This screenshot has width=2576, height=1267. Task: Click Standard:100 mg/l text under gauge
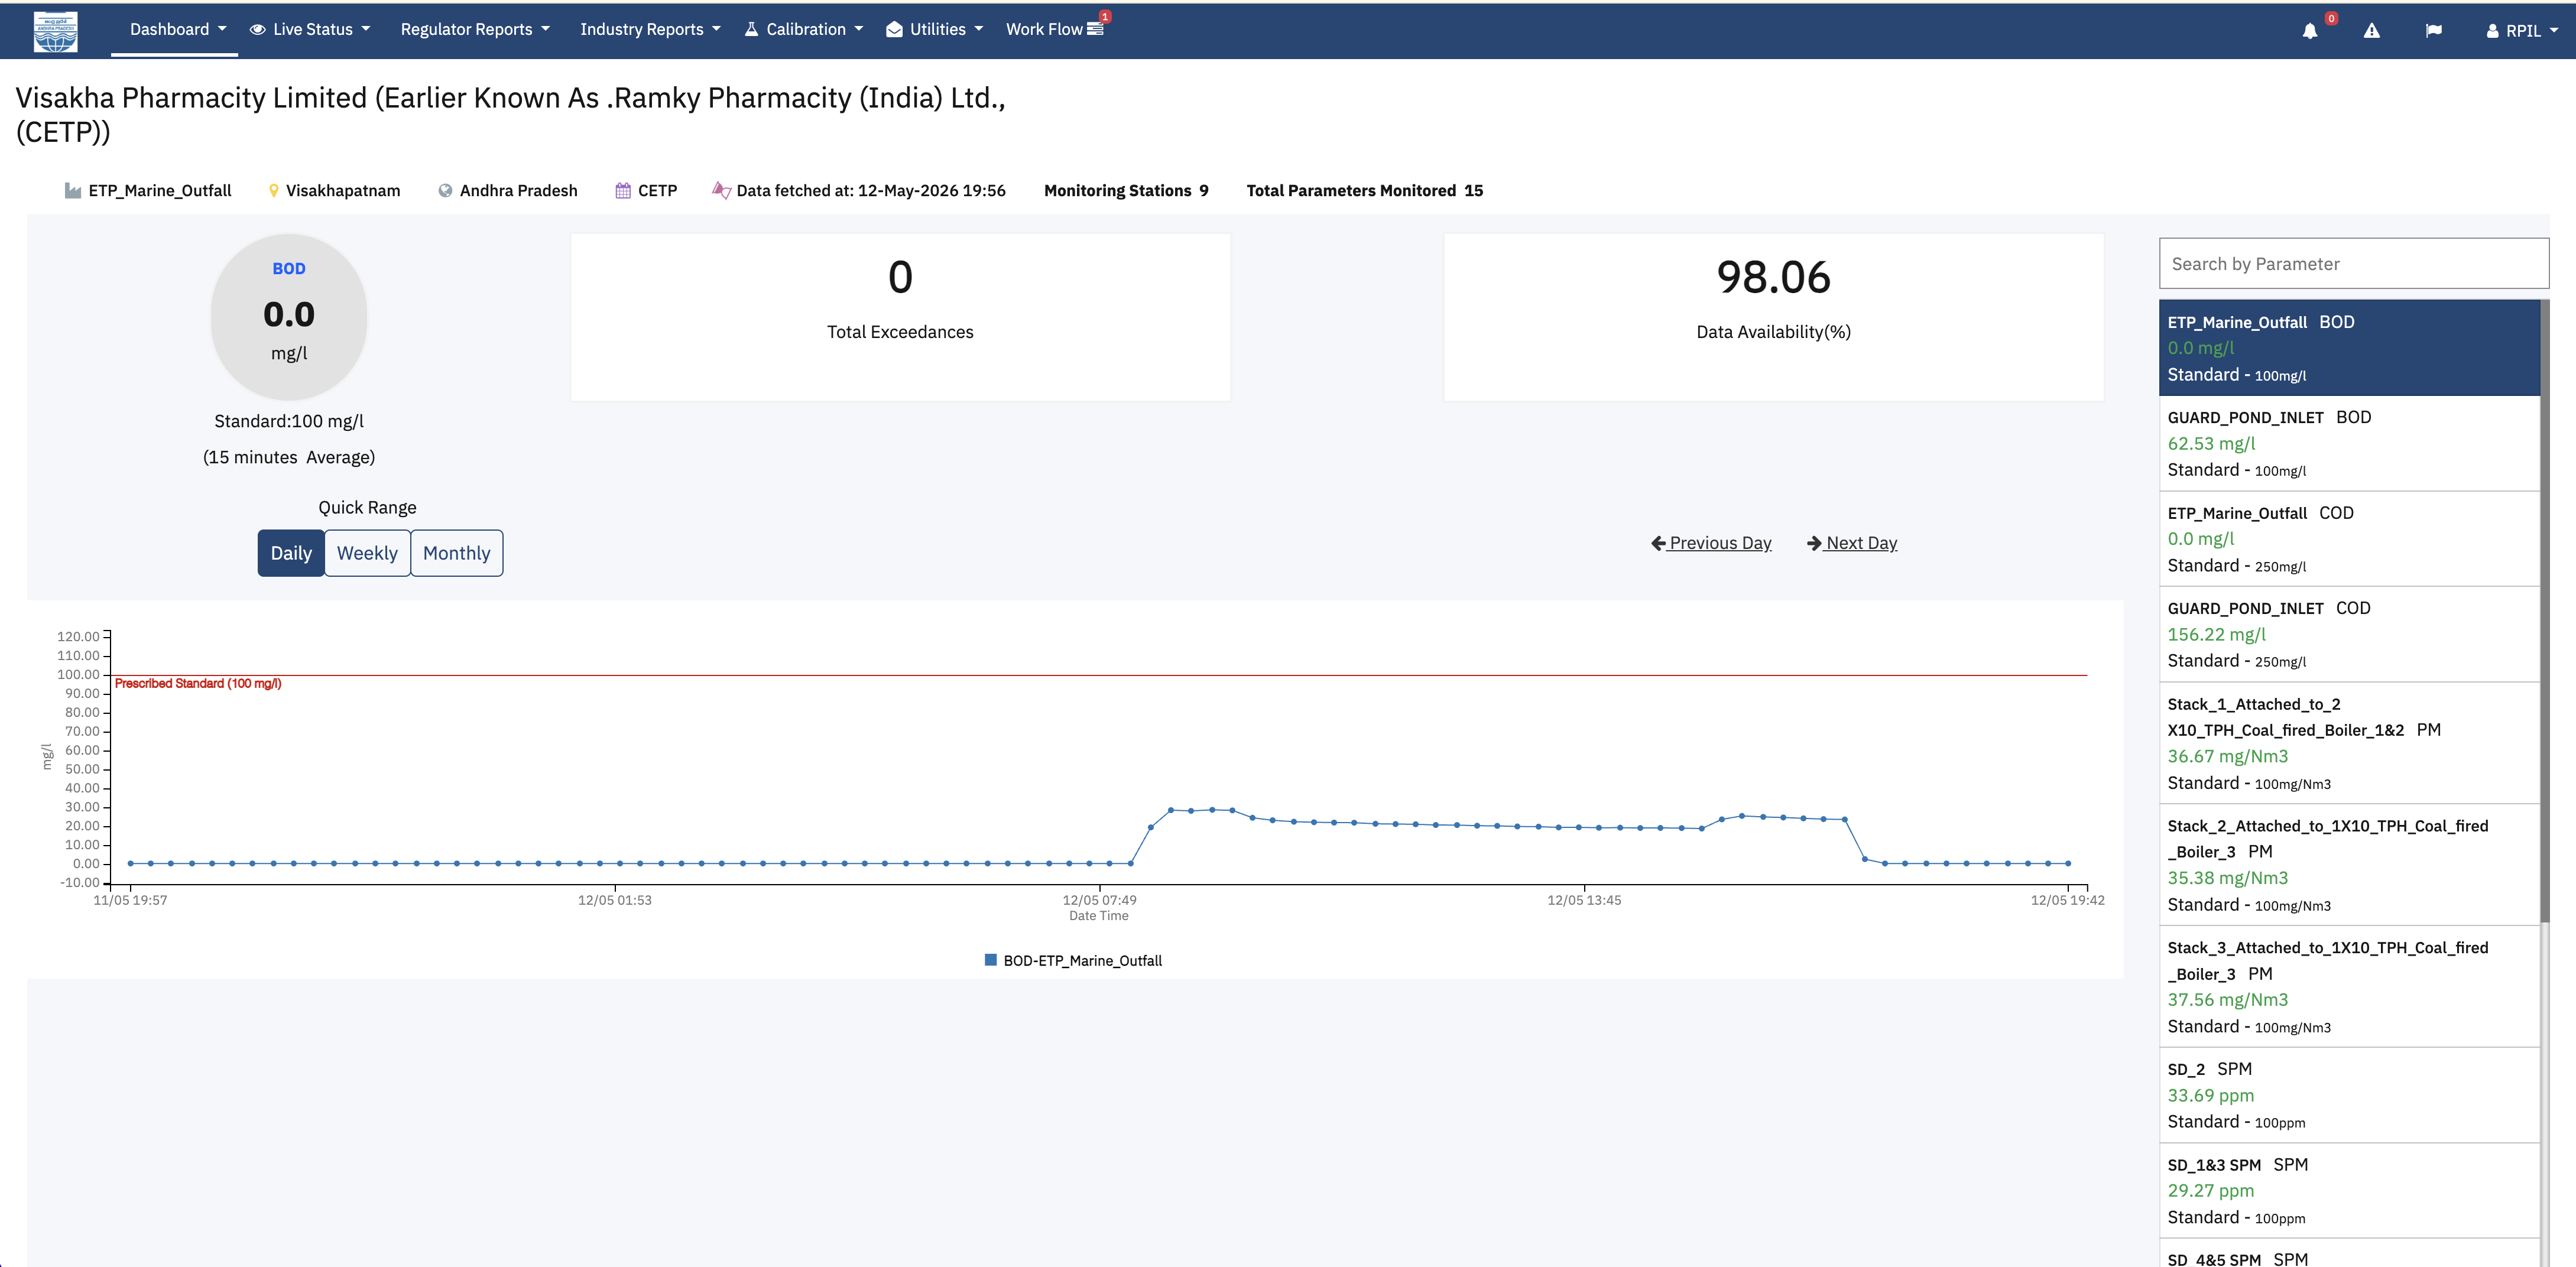click(289, 421)
